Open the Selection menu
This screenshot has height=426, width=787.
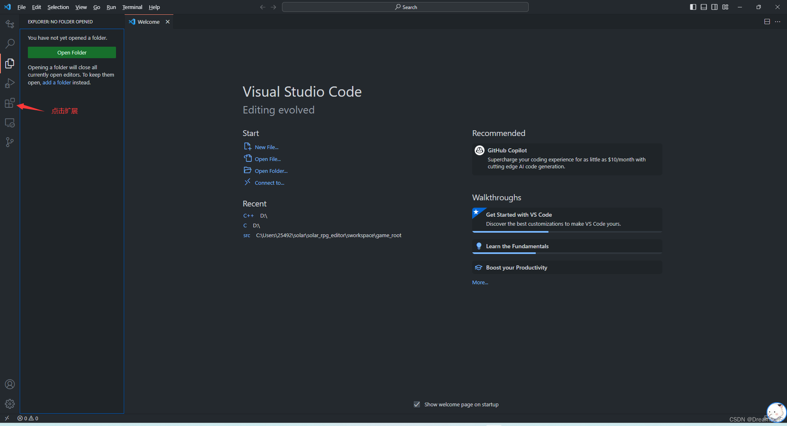pyautogui.click(x=58, y=7)
